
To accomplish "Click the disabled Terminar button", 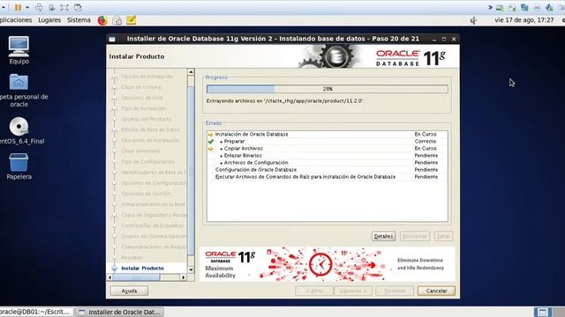I will [395, 291].
